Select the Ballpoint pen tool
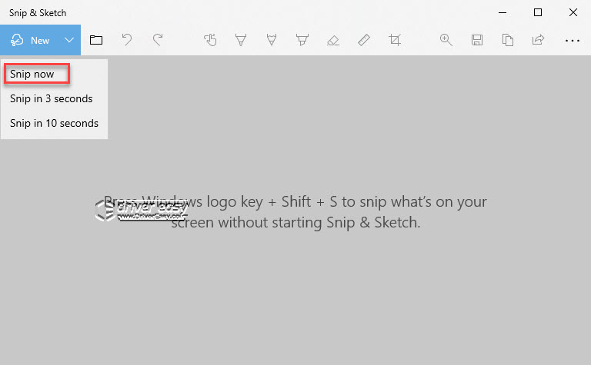The width and height of the screenshot is (591, 365). point(241,40)
